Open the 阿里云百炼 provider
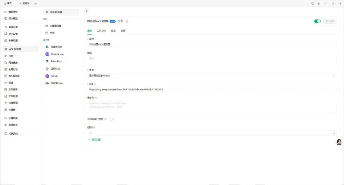 61,47
